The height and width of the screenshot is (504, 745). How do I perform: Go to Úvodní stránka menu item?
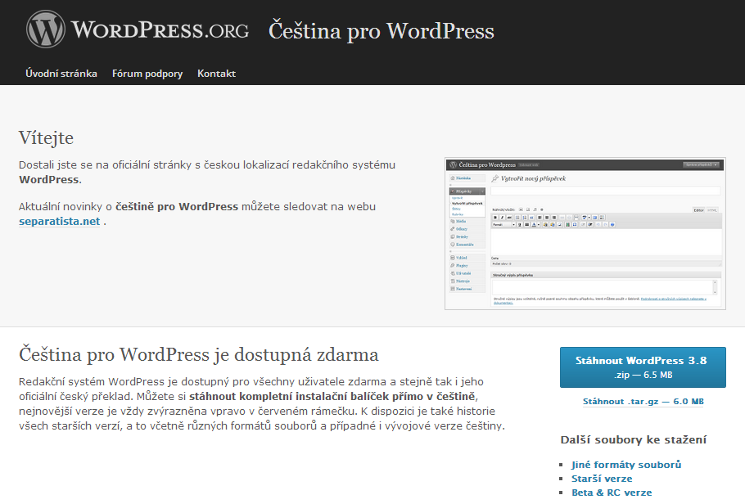(x=61, y=74)
